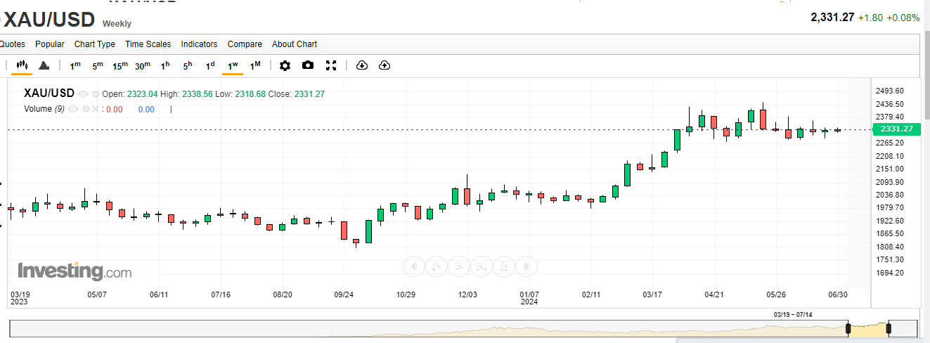Viewport: 930px width, 343px height.
Task: Select the area chart type icon
Action: pos(44,65)
